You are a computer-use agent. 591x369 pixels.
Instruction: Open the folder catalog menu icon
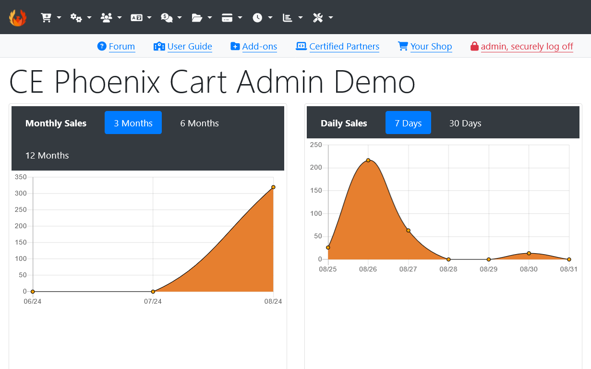(197, 18)
